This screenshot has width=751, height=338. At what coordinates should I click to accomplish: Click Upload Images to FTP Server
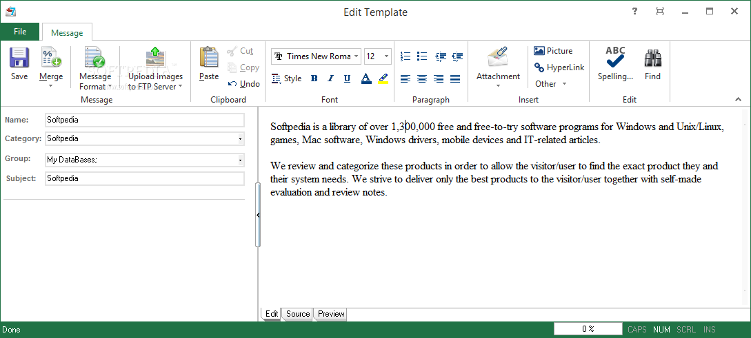pyautogui.click(x=155, y=68)
